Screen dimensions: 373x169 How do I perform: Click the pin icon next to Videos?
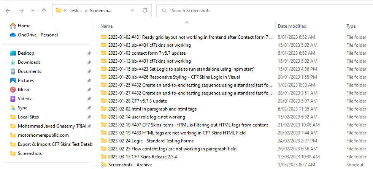(x=89, y=99)
